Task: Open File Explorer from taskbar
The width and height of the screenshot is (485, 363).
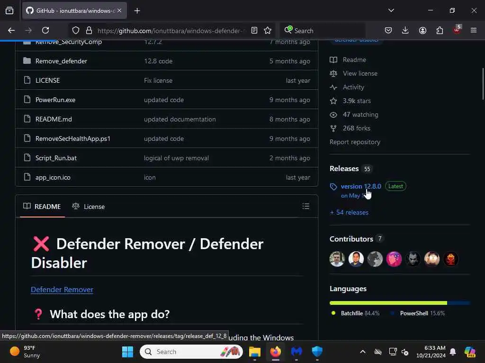Action: 254,352
